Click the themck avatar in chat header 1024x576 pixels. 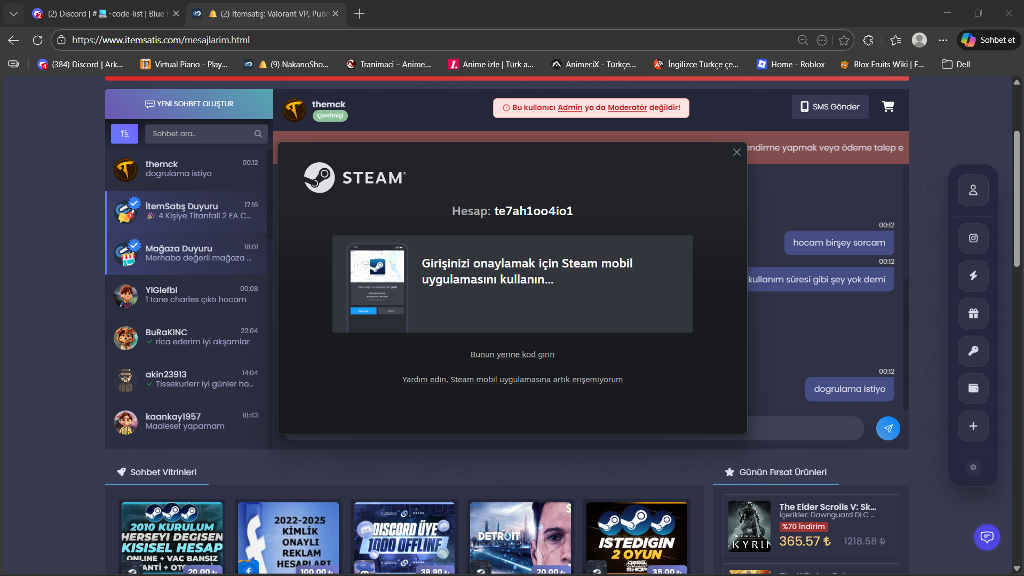click(x=294, y=110)
